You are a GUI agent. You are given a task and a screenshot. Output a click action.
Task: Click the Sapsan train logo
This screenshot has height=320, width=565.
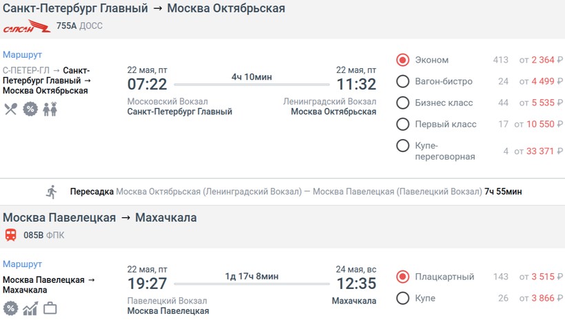point(27,26)
